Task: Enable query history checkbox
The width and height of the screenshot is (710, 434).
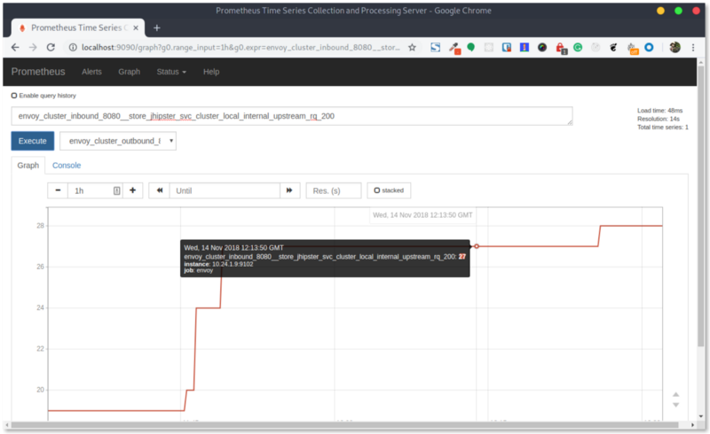Action: pos(14,96)
